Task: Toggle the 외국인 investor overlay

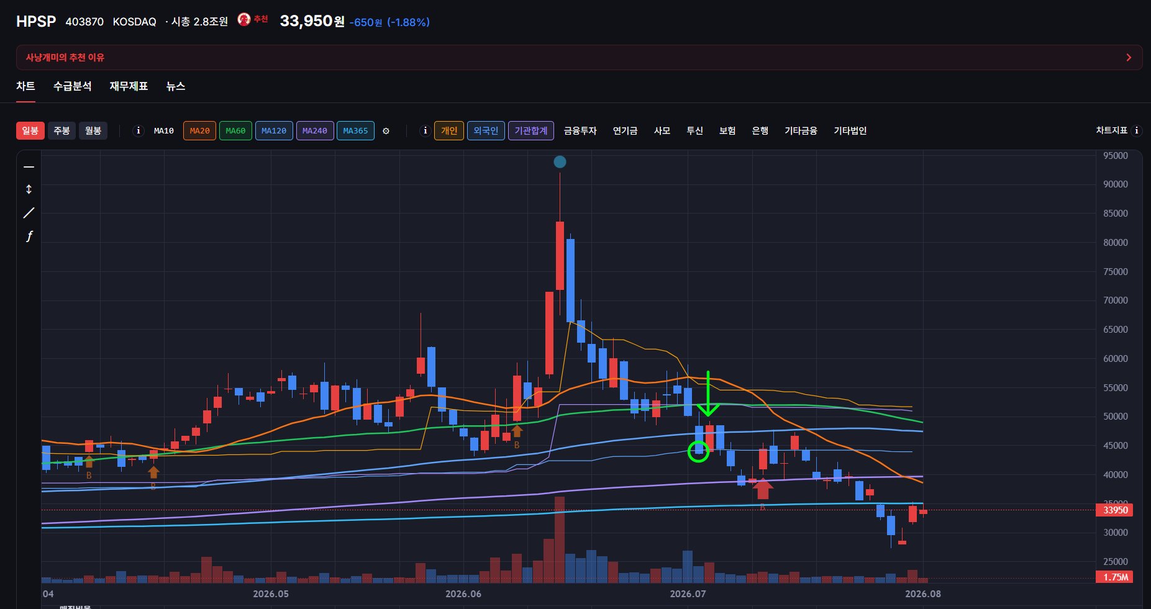Action: tap(486, 131)
